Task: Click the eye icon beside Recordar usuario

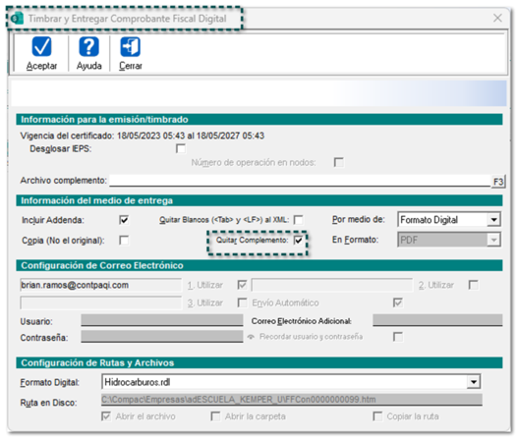Action: point(252,337)
